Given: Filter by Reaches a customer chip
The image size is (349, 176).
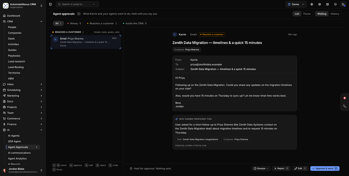Looking at the screenshot, I should pyautogui.click(x=102, y=23).
